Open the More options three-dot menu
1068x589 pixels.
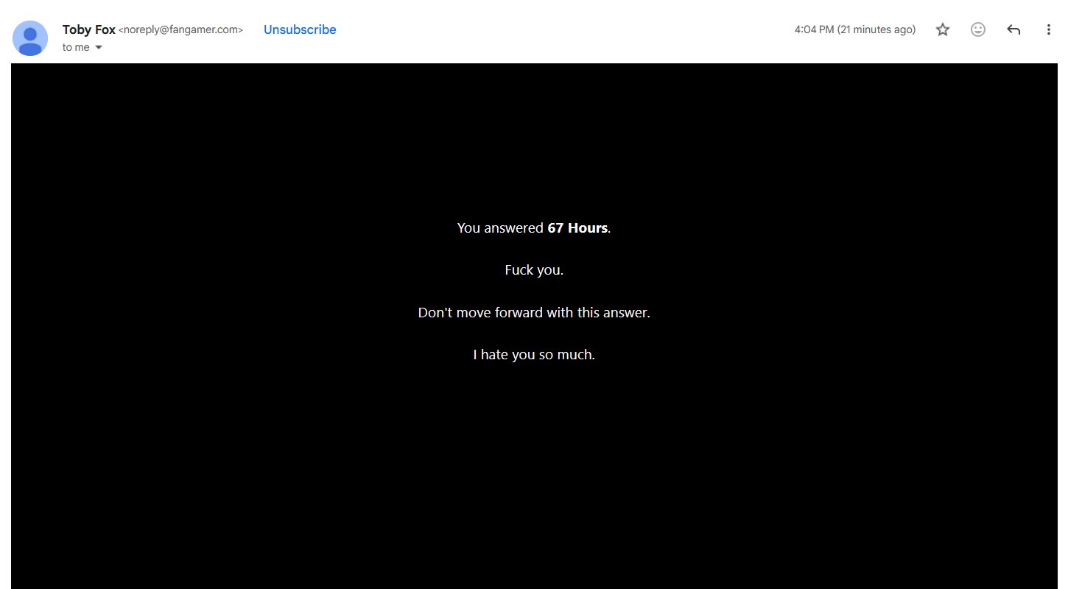1049,29
